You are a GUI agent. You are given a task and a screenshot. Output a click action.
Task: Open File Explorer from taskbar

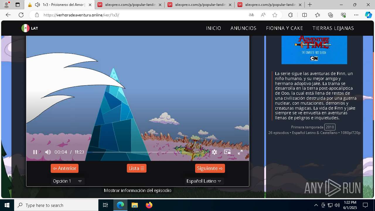click(x=134, y=205)
